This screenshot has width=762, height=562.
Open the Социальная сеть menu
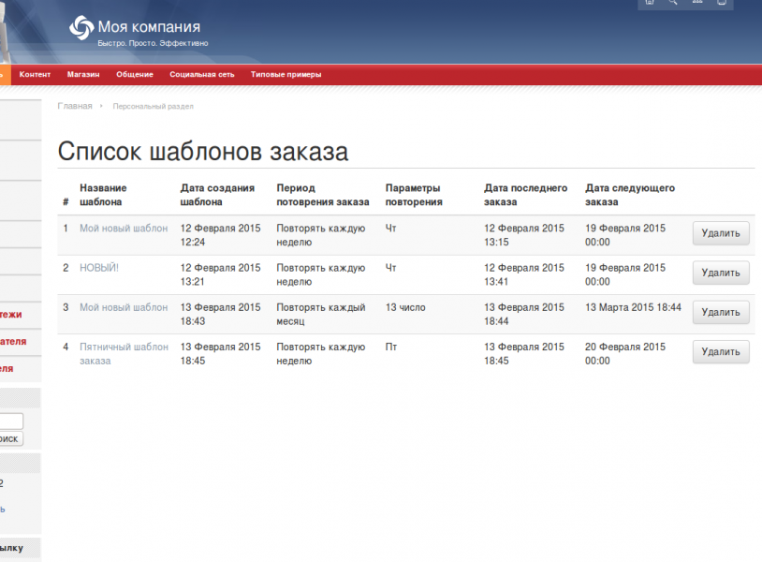pos(201,75)
